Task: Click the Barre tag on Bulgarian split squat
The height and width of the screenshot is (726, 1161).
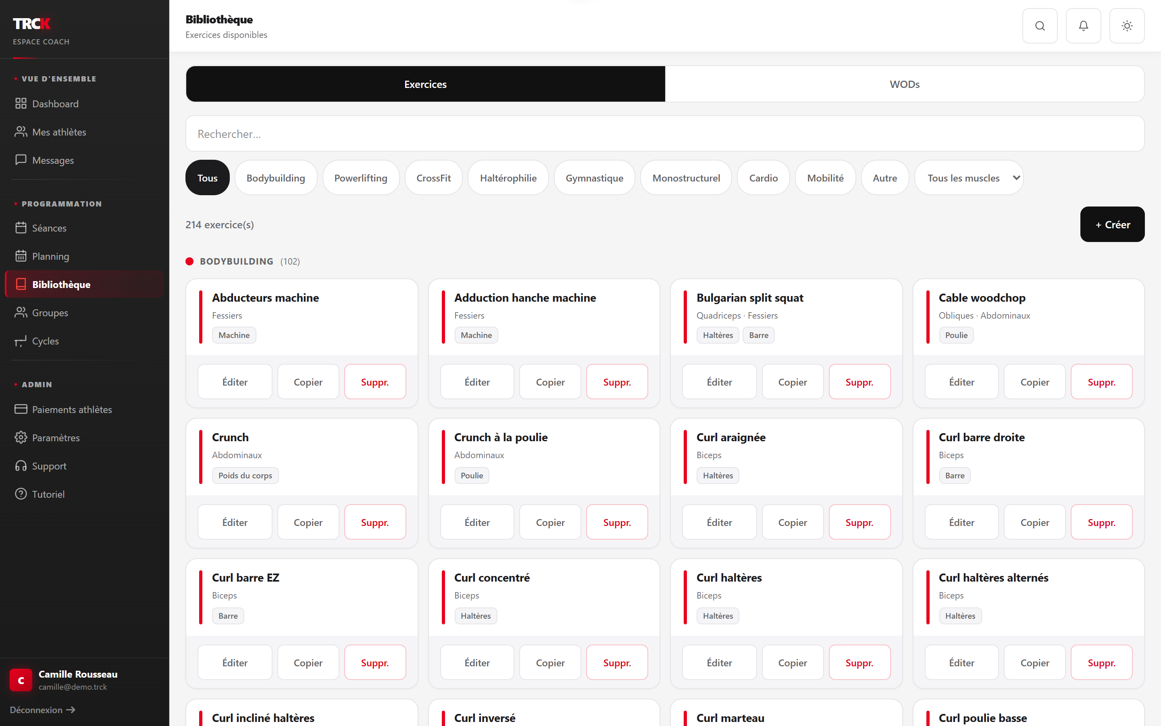Action: (759, 335)
